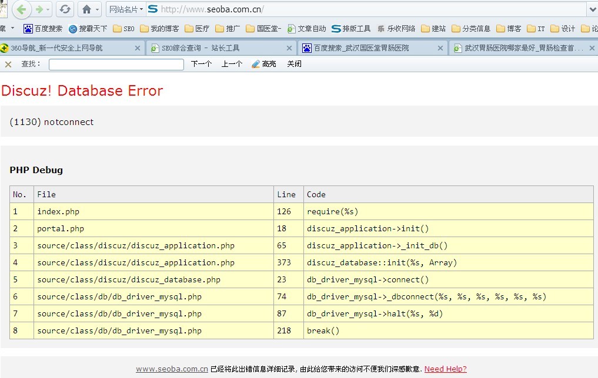
Task: Open the 文章自动 bookmark
Action: point(307,29)
